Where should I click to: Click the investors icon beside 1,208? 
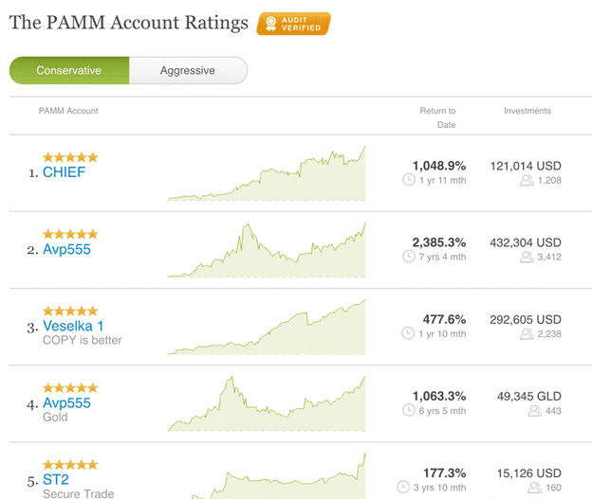pyautogui.click(x=527, y=181)
